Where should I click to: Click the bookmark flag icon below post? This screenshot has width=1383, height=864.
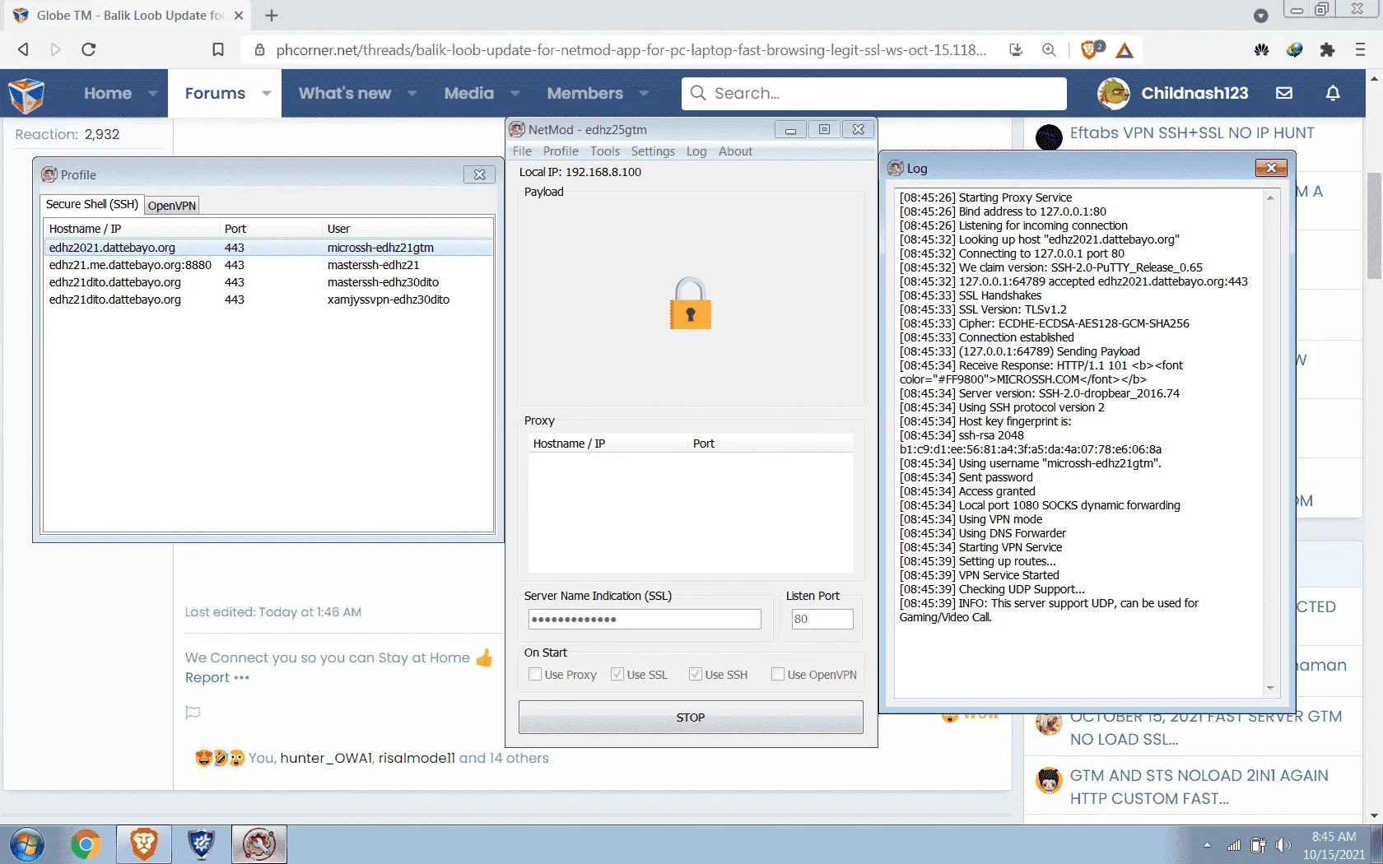point(193,713)
